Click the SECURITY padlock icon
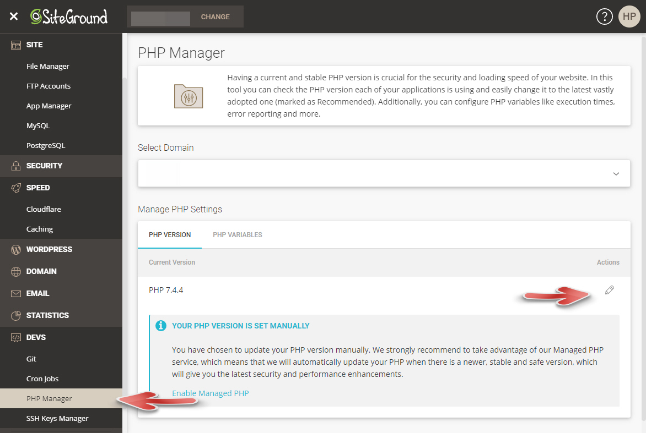Viewport: 646px width, 433px height. tap(15, 166)
